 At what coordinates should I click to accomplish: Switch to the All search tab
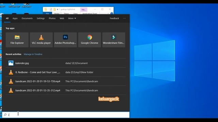pyautogui.click(x=7, y=18)
